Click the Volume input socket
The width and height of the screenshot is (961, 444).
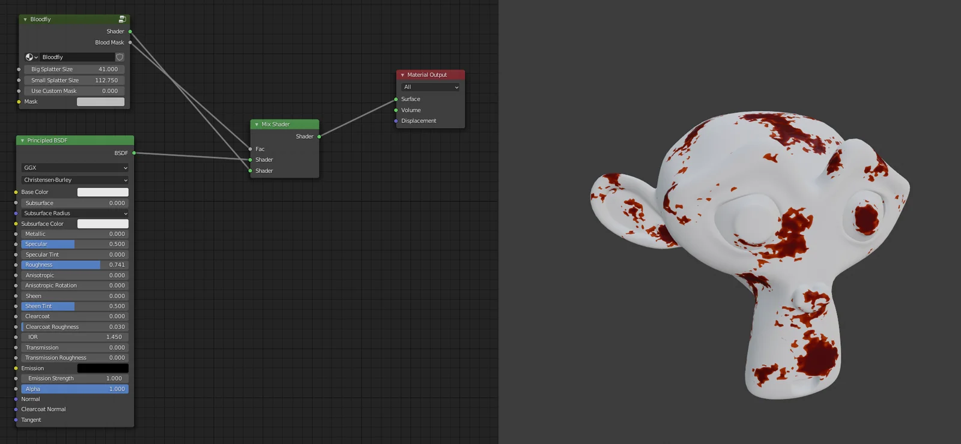(x=396, y=110)
